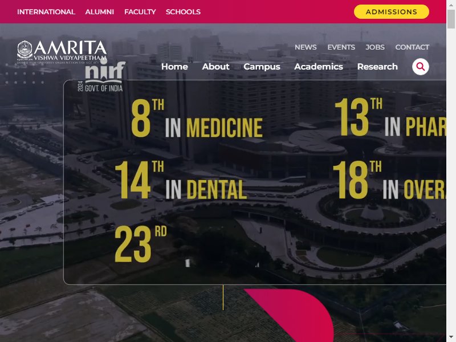Open the Campus menu
456x342 pixels.
pyautogui.click(x=262, y=67)
